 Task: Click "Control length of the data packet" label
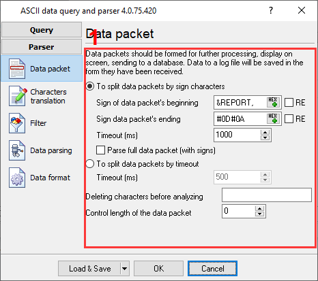pyautogui.click(x=139, y=213)
